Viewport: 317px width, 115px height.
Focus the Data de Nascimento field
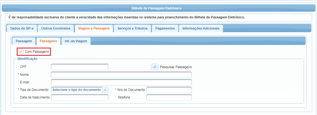point(80,97)
